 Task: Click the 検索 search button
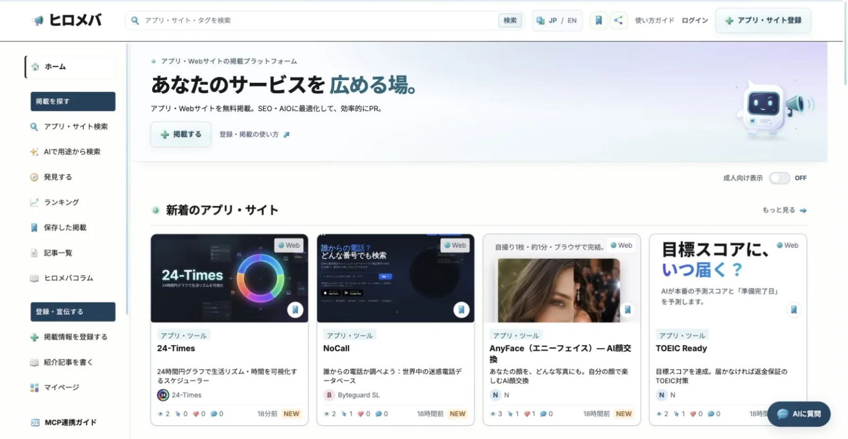tap(510, 20)
